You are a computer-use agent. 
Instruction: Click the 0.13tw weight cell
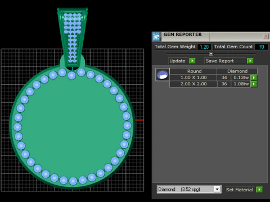coord(241,77)
